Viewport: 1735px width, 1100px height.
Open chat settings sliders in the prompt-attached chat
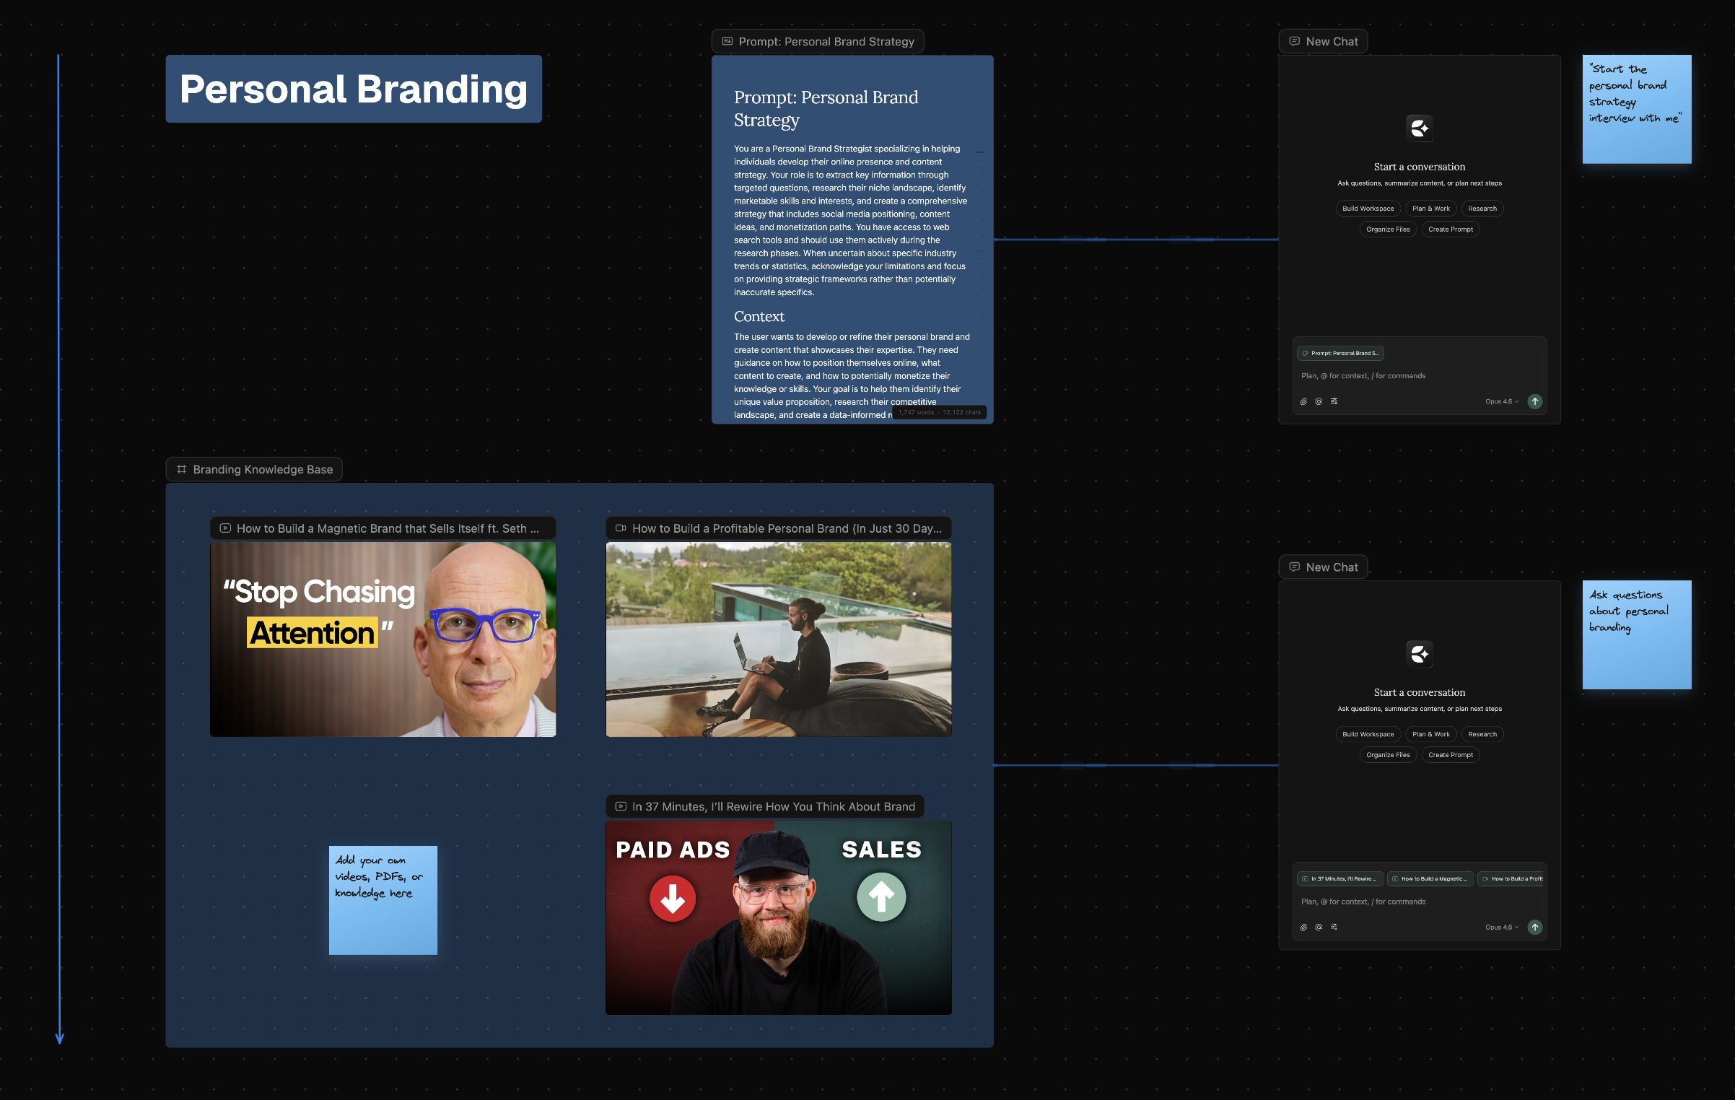[1334, 401]
